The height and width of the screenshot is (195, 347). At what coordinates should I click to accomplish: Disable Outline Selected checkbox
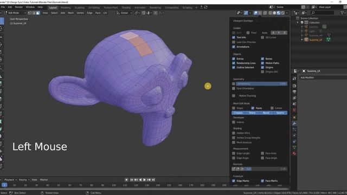(x=234, y=67)
